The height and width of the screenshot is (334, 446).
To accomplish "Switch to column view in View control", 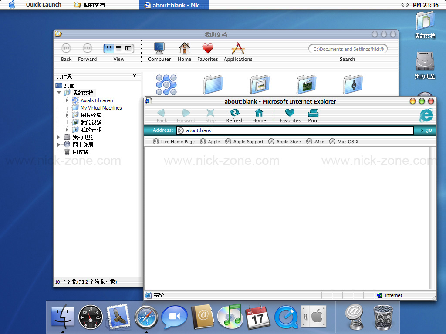I will tap(128, 48).
